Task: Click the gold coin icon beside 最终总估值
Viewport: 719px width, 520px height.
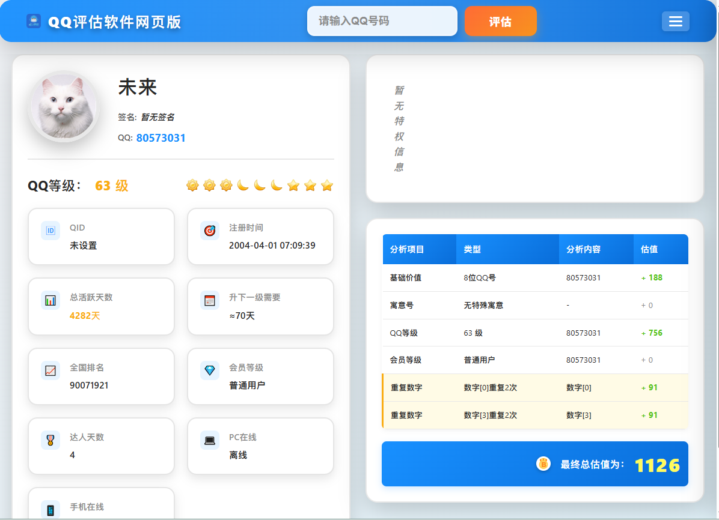Action: coord(543,464)
